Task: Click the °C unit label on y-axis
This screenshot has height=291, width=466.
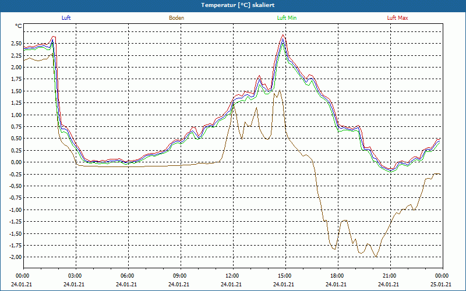Action: click(x=19, y=26)
